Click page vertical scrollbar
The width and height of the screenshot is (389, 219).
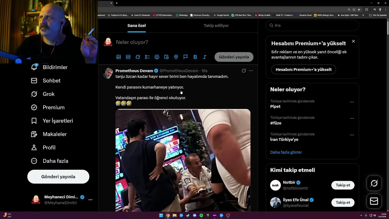tap(387, 27)
